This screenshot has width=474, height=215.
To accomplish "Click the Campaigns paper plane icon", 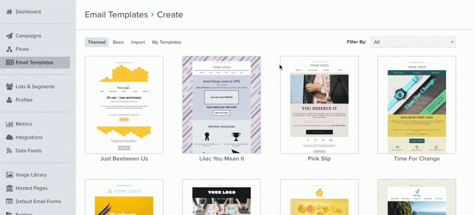I will 9,35.
